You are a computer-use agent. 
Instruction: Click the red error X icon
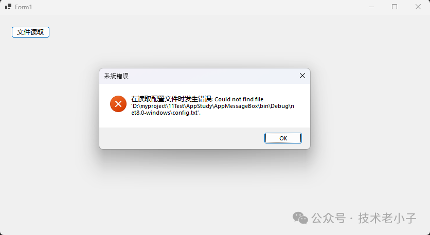pyautogui.click(x=118, y=104)
